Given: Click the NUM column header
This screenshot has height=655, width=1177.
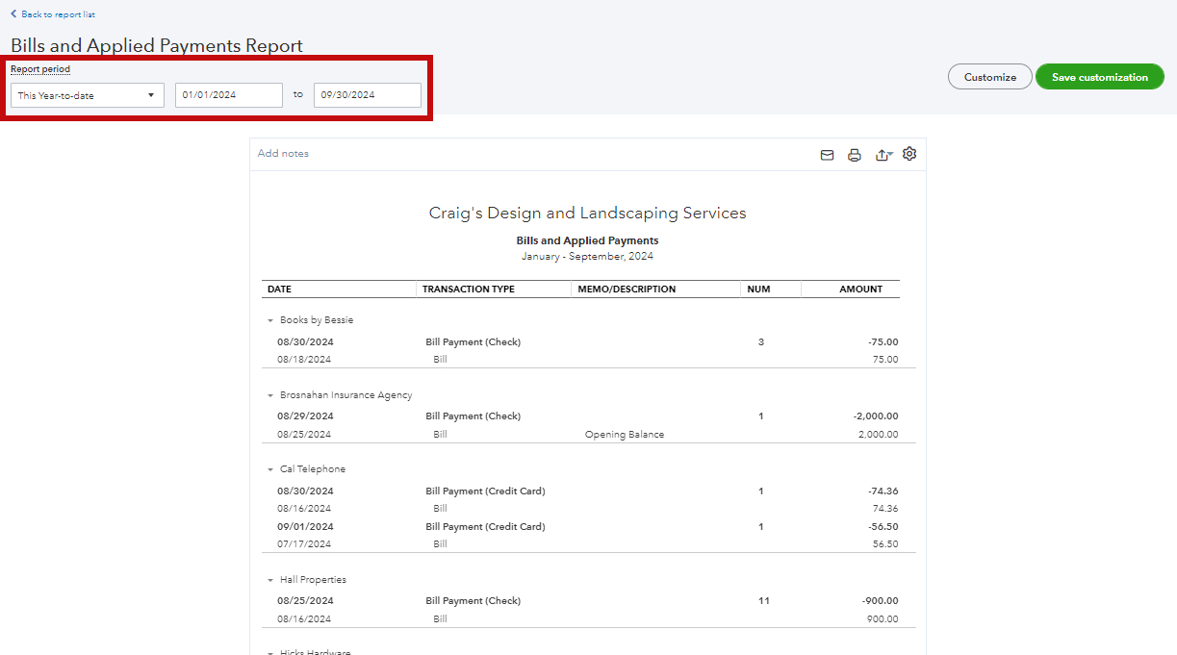Looking at the screenshot, I should pyautogui.click(x=758, y=290).
